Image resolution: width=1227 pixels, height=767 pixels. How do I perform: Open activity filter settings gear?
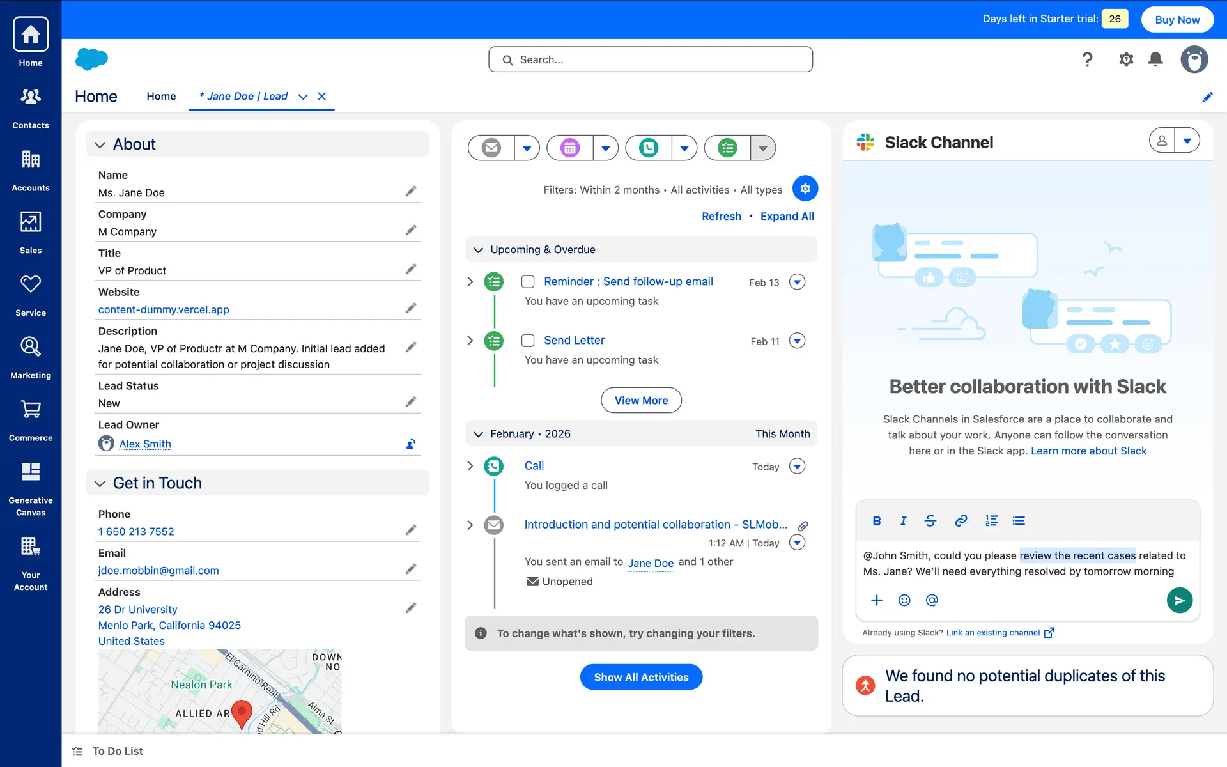805,189
